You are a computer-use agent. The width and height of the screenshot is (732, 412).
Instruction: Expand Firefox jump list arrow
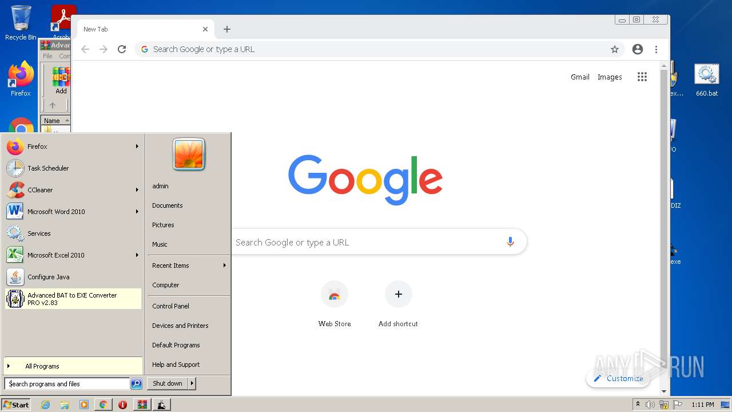point(137,146)
